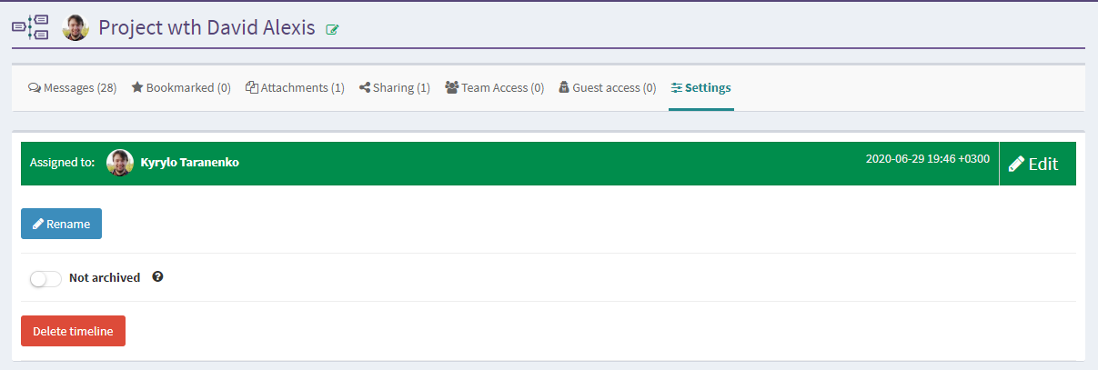1098x370 pixels.
Task: Open the Guest access (0) tab
Action: point(608,88)
